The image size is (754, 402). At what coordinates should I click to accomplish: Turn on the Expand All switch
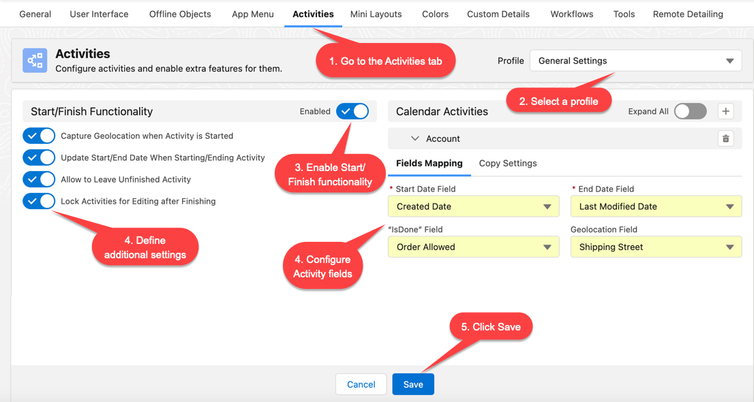(690, 111)
